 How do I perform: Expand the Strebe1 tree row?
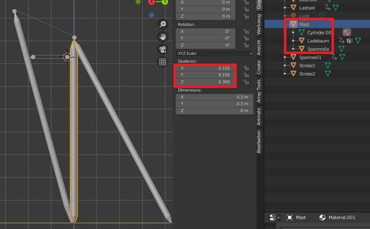point(285,65)
